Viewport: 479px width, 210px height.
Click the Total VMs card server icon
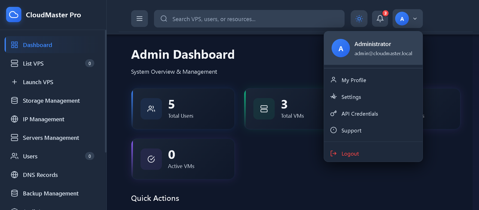point(264,109)
